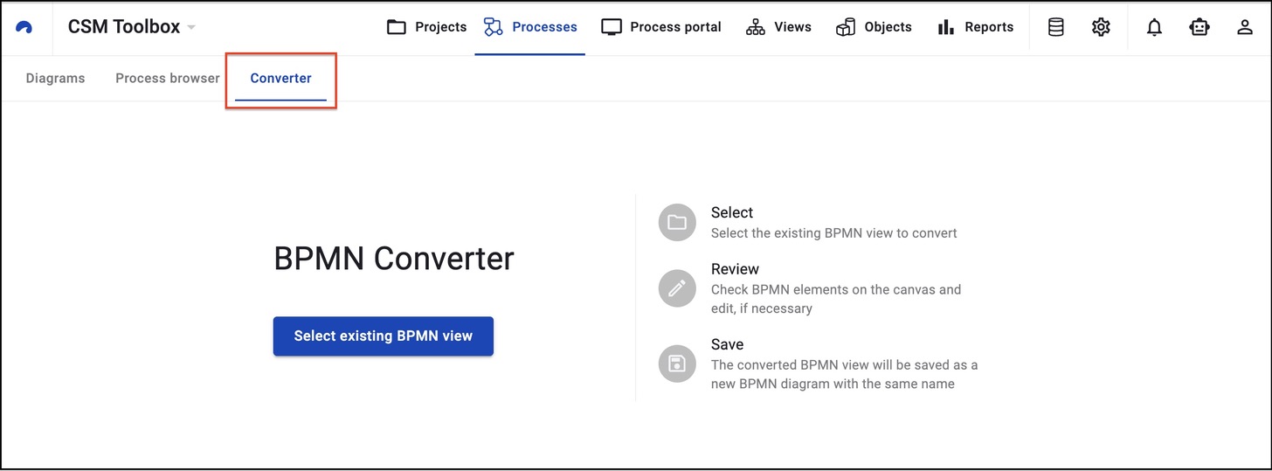Click the BPMN Converter heading
Image resolution: width=1272 pixels, height=471 pixels.
(x=394, y=259)
